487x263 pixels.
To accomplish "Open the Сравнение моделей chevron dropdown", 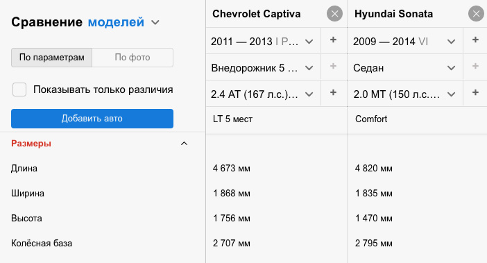I will pos(155,23).
